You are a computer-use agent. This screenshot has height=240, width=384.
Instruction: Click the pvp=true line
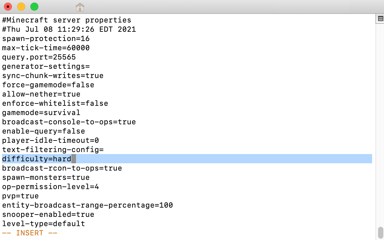(x=20, y=196)
